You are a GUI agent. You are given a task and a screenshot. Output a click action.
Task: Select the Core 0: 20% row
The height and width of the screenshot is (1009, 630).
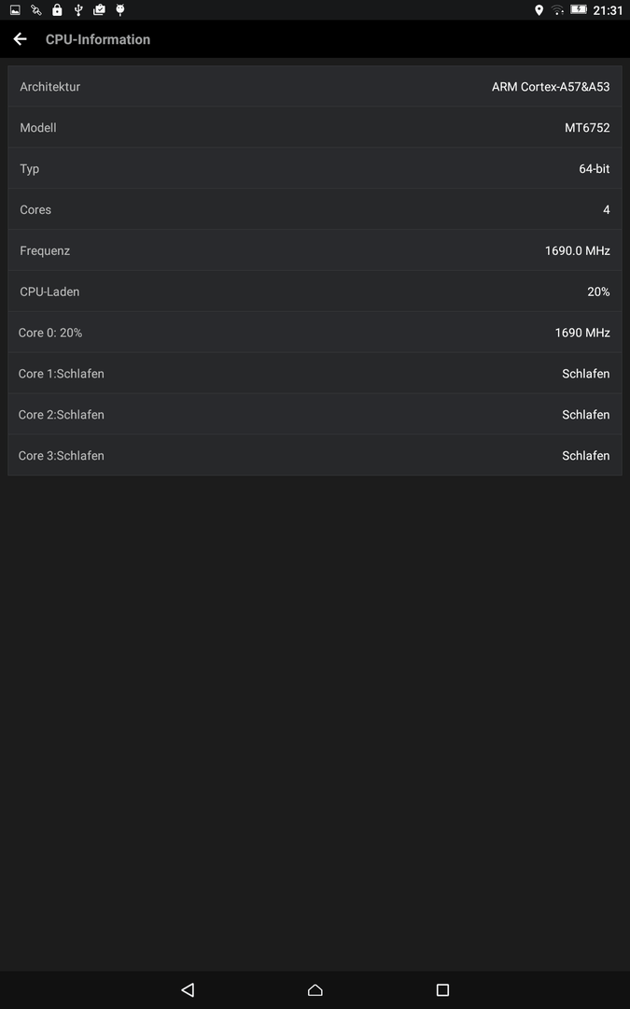pos(315,333)
